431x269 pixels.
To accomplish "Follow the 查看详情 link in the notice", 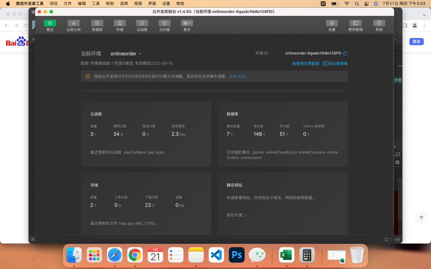I will pos(237,76).
